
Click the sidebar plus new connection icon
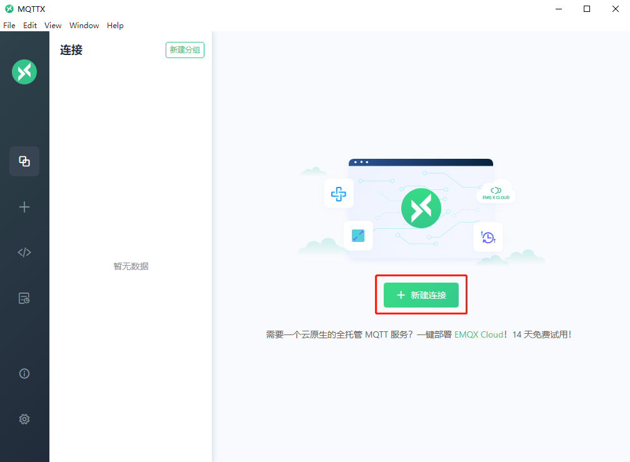[x=24, y=207]
